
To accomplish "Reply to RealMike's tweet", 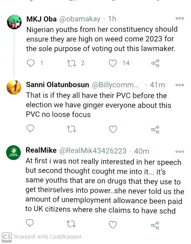I will [30, 224].
